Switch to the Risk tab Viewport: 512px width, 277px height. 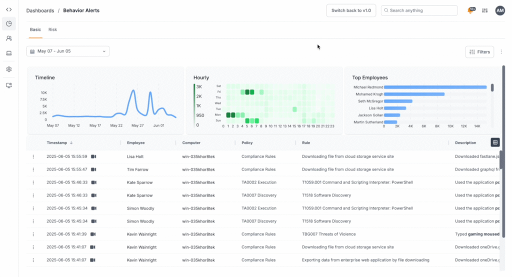[52, 29]
